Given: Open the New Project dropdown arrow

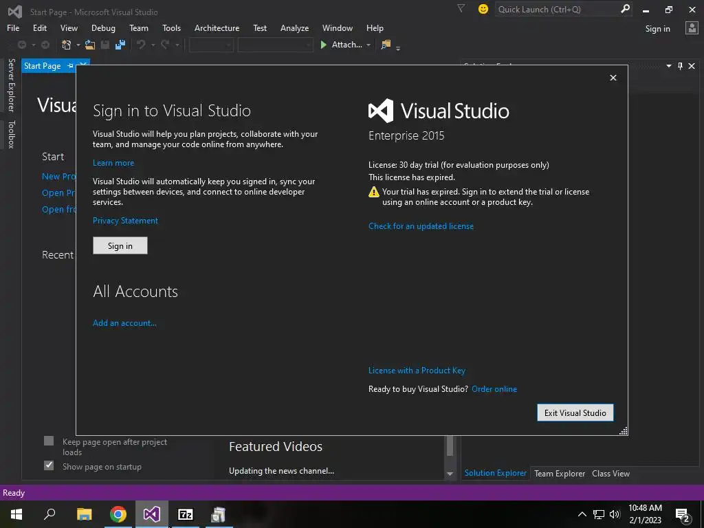Looking at the screenshot, I should [x=78, y=45].
